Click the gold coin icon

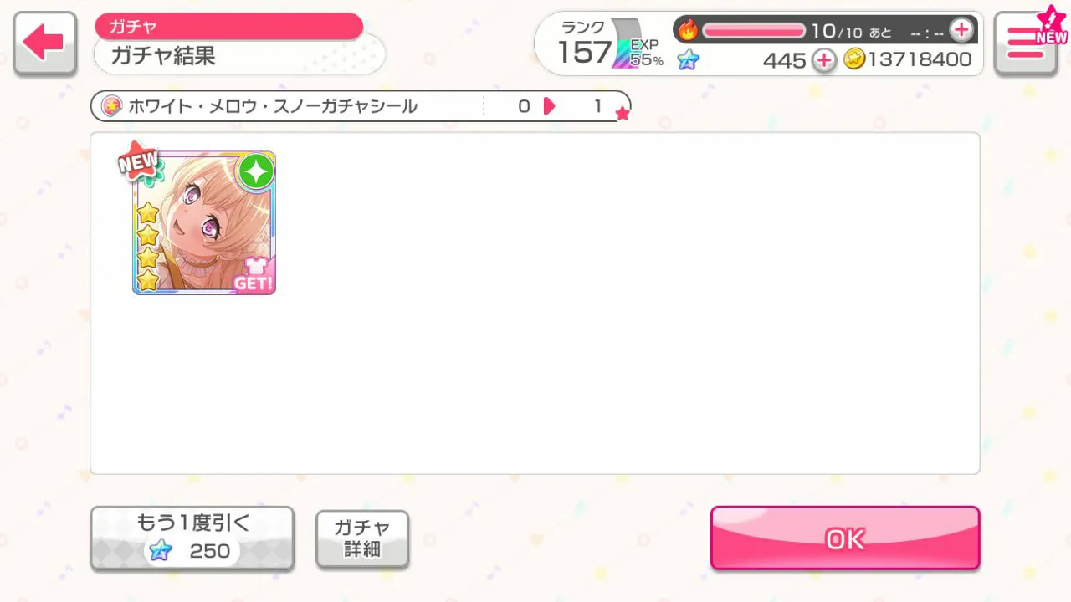[853, 59]
